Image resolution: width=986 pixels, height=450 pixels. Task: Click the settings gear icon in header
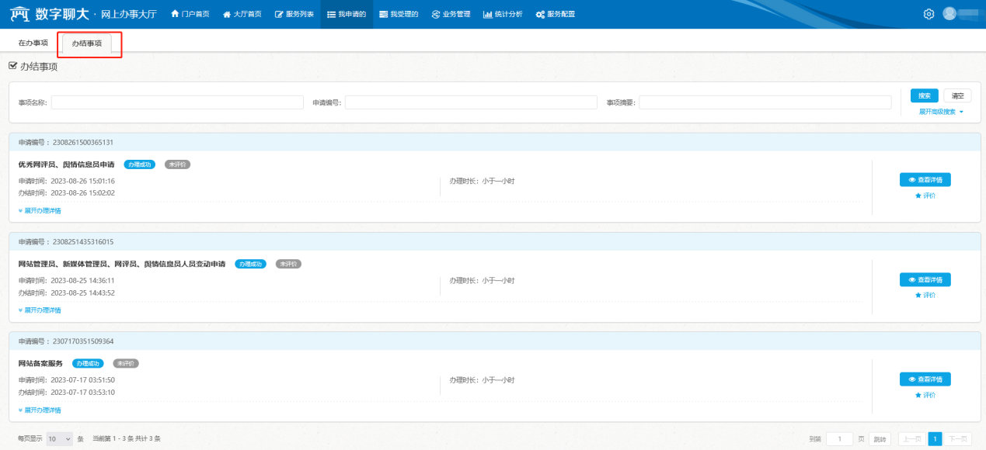(x=929, y=14)
